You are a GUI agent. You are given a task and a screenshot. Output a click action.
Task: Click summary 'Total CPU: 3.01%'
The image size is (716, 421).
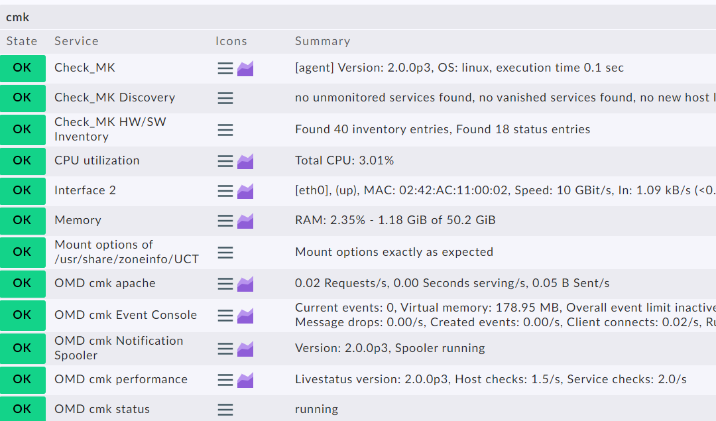coord(344,160)
